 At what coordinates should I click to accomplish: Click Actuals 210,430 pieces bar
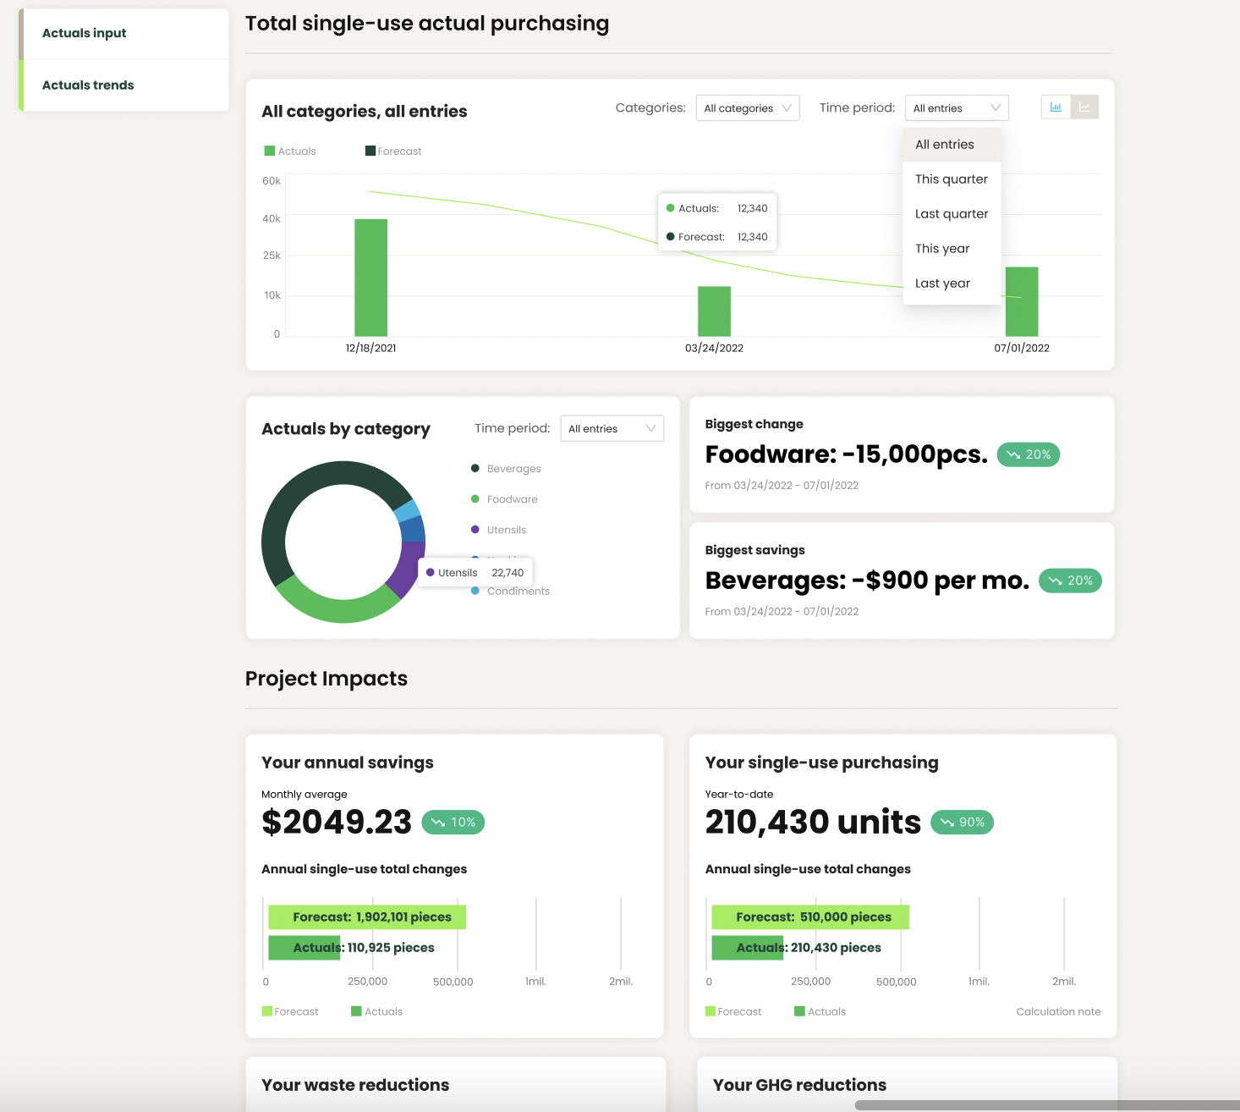click(748, 948)
